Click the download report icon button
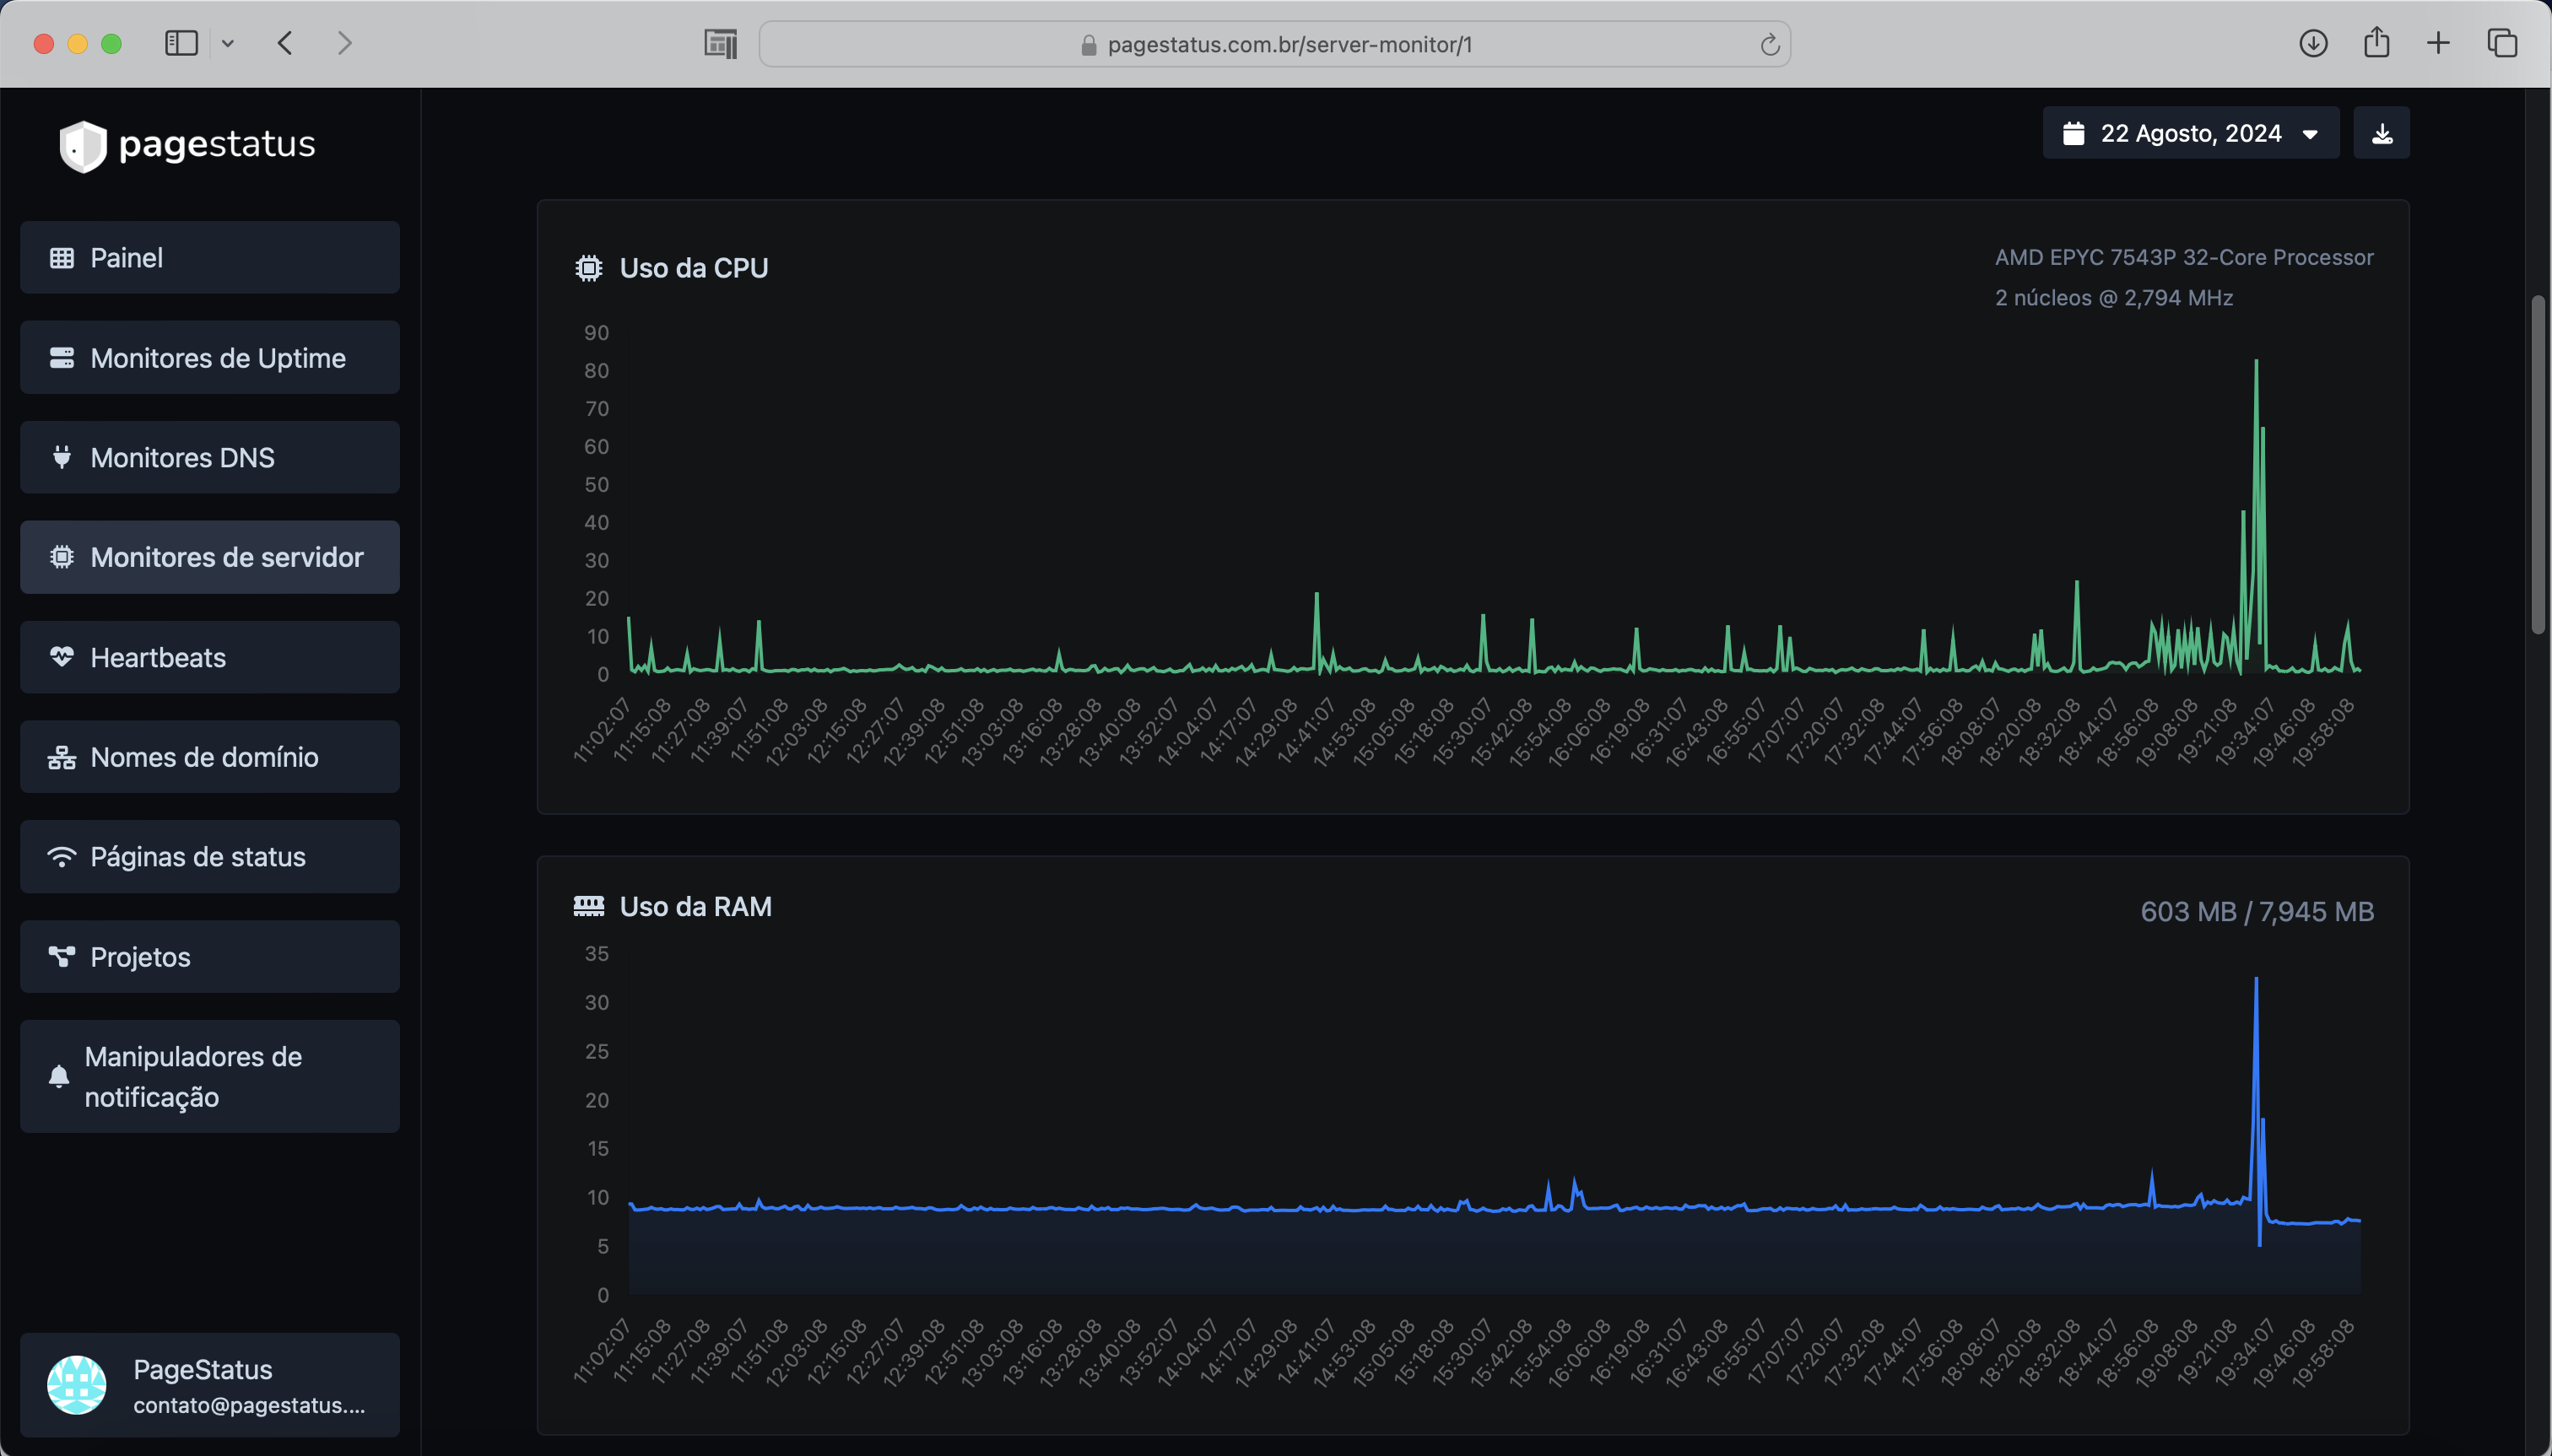This screenshot has height=1456, width=2552. [x=2381, y=133]
